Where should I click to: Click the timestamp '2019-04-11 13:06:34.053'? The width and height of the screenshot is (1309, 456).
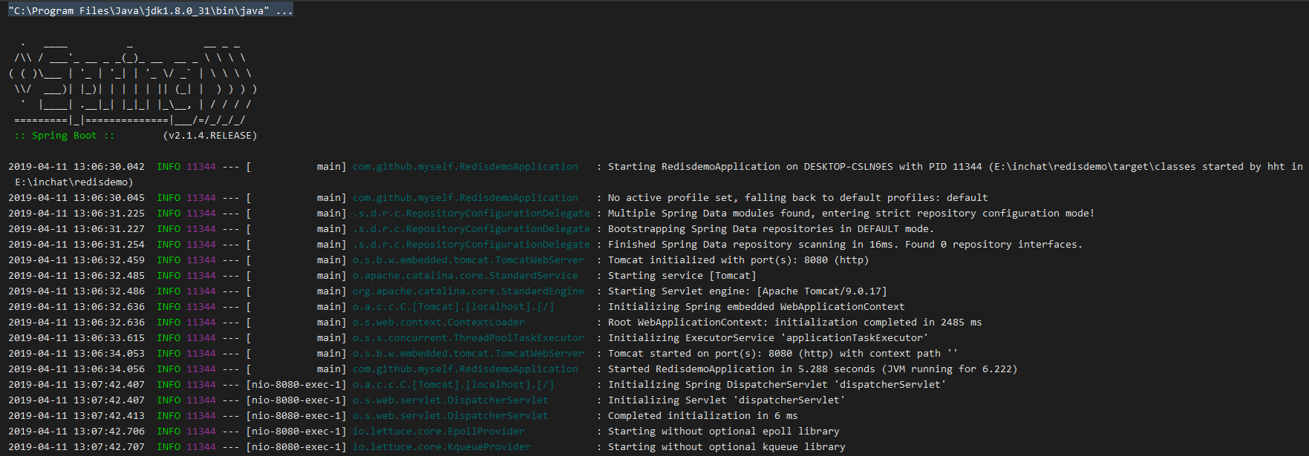[x=76, y=354]
